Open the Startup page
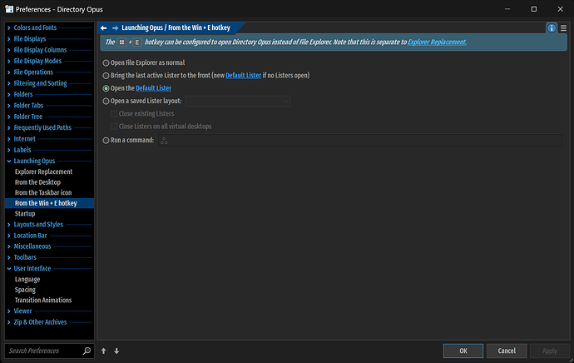The width and height of the screenshot is (574, 363). 25,213
